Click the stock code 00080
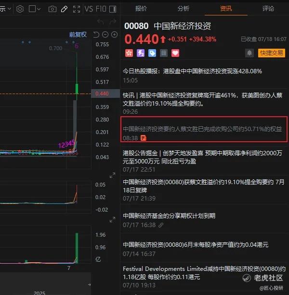Image resolution: width=289 pixels, height=295 pixels. click(x=136, y=26)
